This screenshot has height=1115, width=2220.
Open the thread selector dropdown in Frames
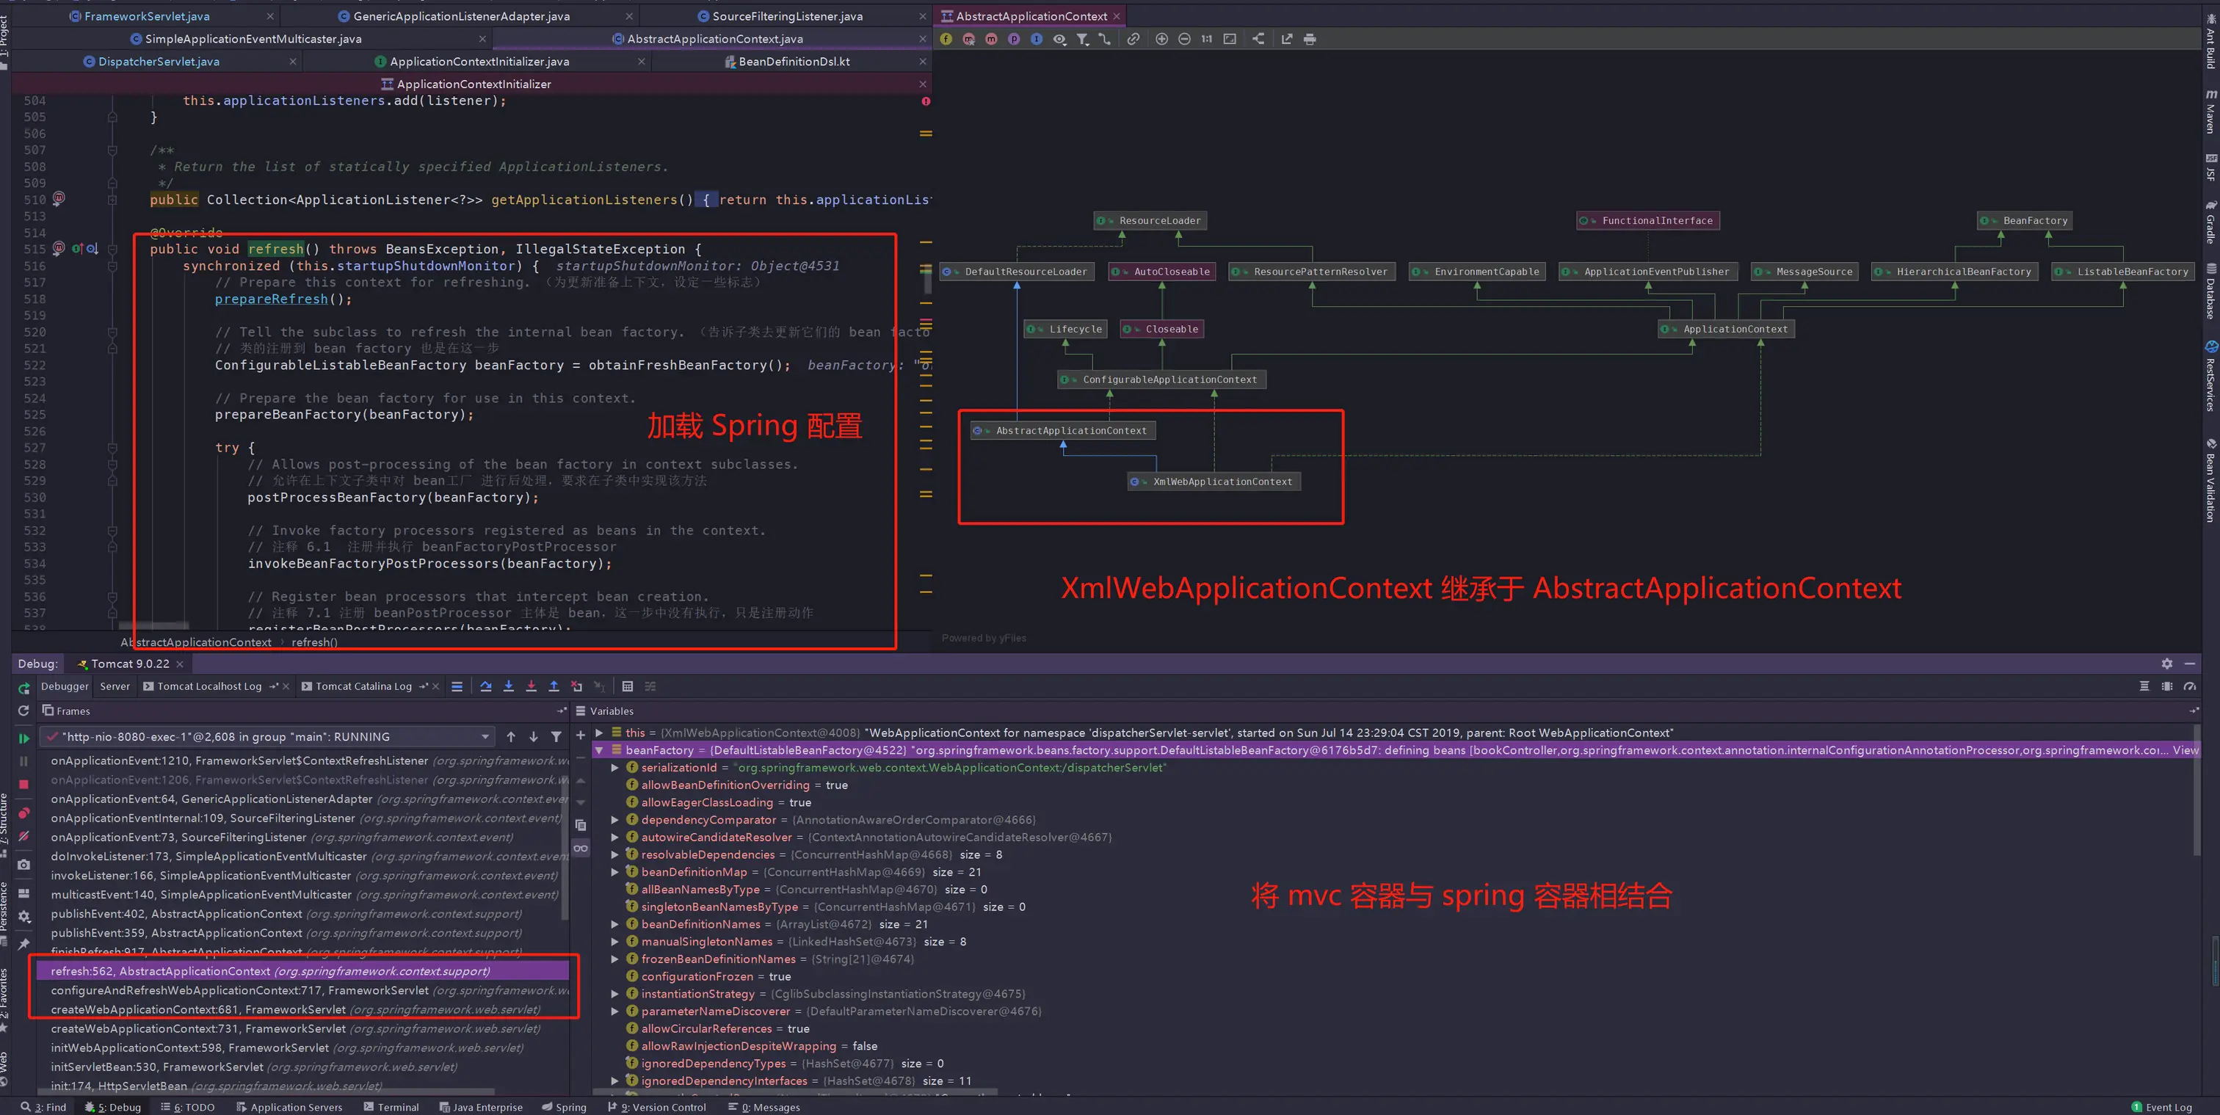tap(485, 737)
